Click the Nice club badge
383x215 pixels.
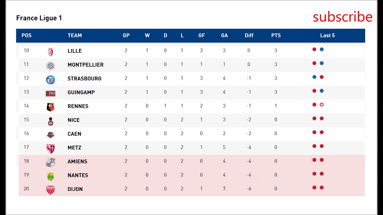coord(51,121)
